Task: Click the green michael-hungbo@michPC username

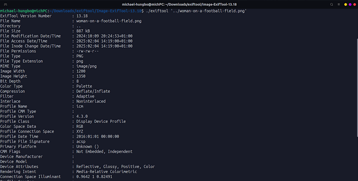Action: (x=24, y=11)
